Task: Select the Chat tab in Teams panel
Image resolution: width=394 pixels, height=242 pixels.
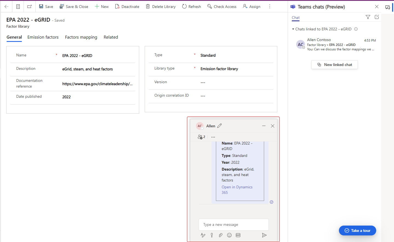Action: pos(296,18)
